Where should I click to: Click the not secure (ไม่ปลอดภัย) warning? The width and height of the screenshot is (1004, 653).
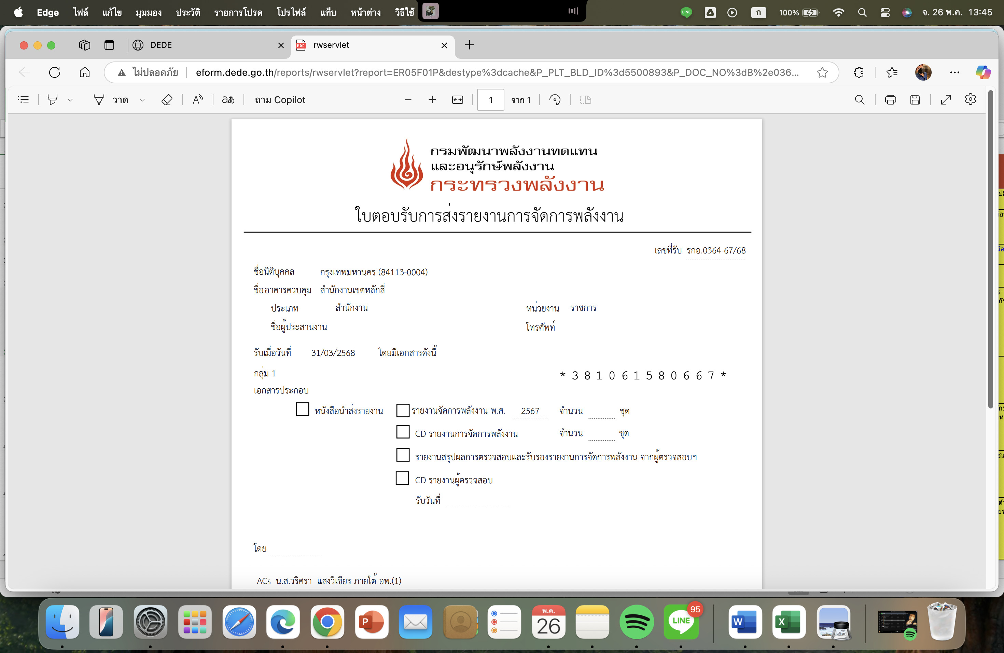(147, 72)
